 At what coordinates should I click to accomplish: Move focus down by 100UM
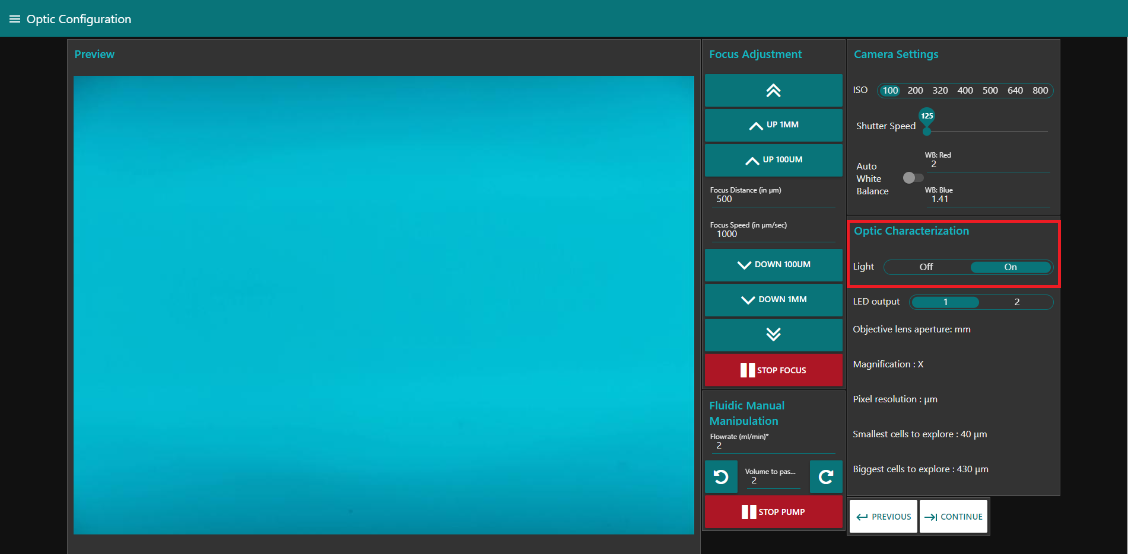click(773, 265)
